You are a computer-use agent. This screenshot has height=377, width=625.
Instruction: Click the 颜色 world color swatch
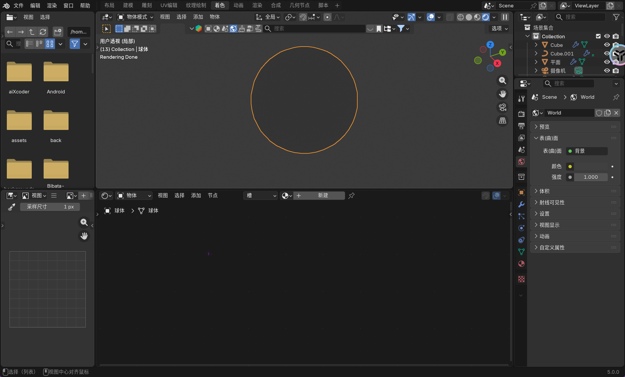(x=591, y=166)
